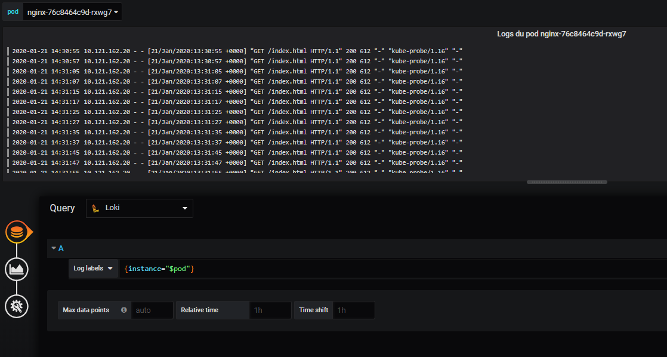Click the pod variable label
Viewport: 667px width, 357px height.
[13, 12]
